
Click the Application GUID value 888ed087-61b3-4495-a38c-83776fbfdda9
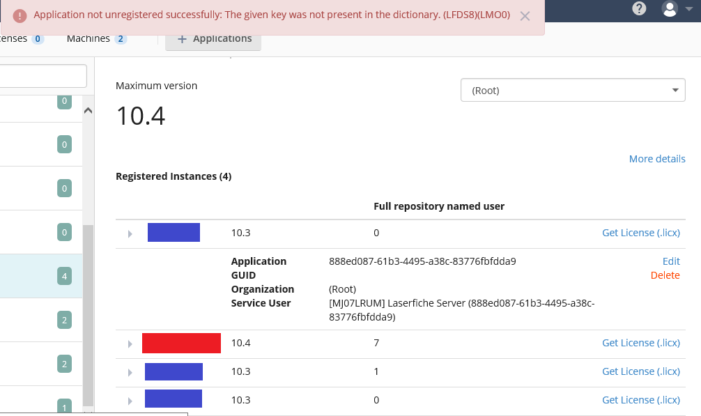click(422, 261)
